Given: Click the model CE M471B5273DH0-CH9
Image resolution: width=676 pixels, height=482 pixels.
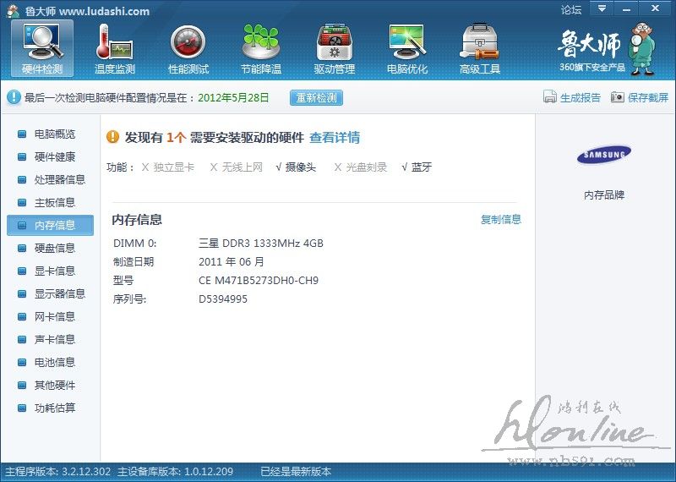Looking at the screenshot, I should [x=259, y=281].
